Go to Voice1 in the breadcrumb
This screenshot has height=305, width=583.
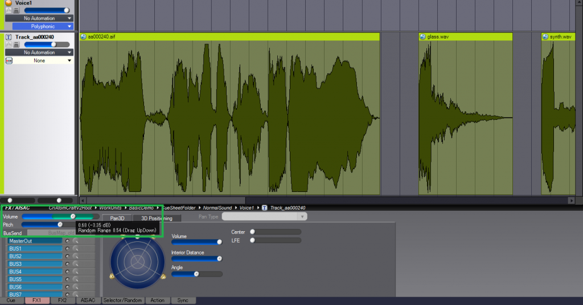click(247, 208)
